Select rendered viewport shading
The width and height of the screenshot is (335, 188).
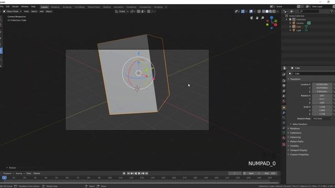(x=274, y=11)
